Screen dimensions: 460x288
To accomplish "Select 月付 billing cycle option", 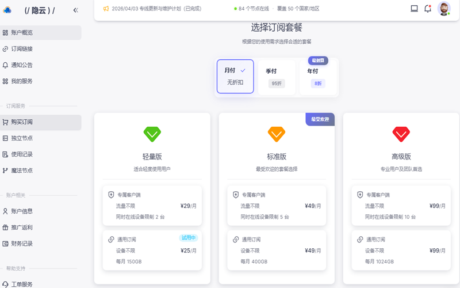I will pos(235,77).
